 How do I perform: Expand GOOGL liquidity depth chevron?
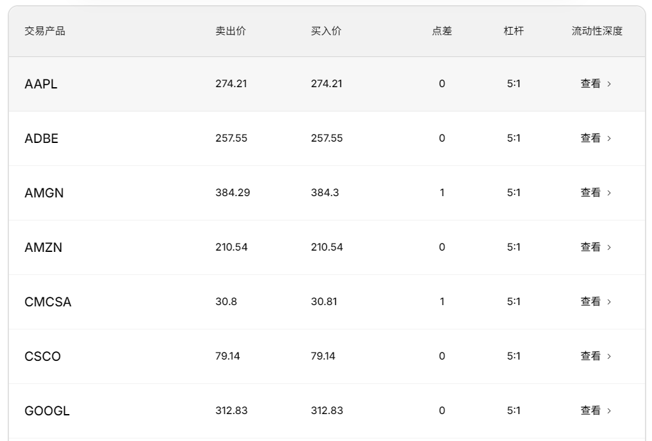click(609, 411)
